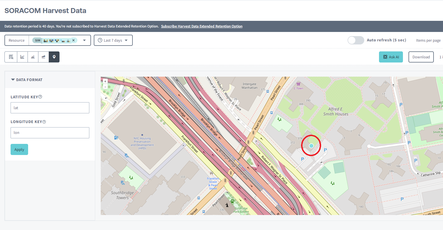Click the Latitude Key input field
This screenshot has width=443, height=230.
(x=50, y=108)
